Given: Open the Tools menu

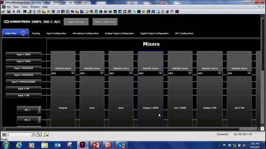Looking at the screenshot, I should (24, 7).
